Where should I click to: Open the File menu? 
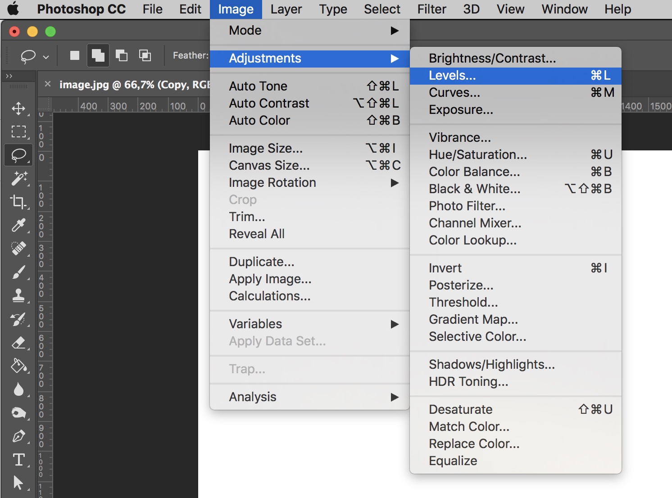(152, 9)
